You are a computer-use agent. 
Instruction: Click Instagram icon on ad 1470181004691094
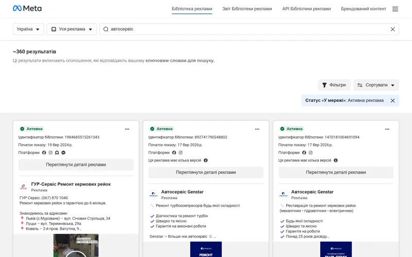pos(311,153)
